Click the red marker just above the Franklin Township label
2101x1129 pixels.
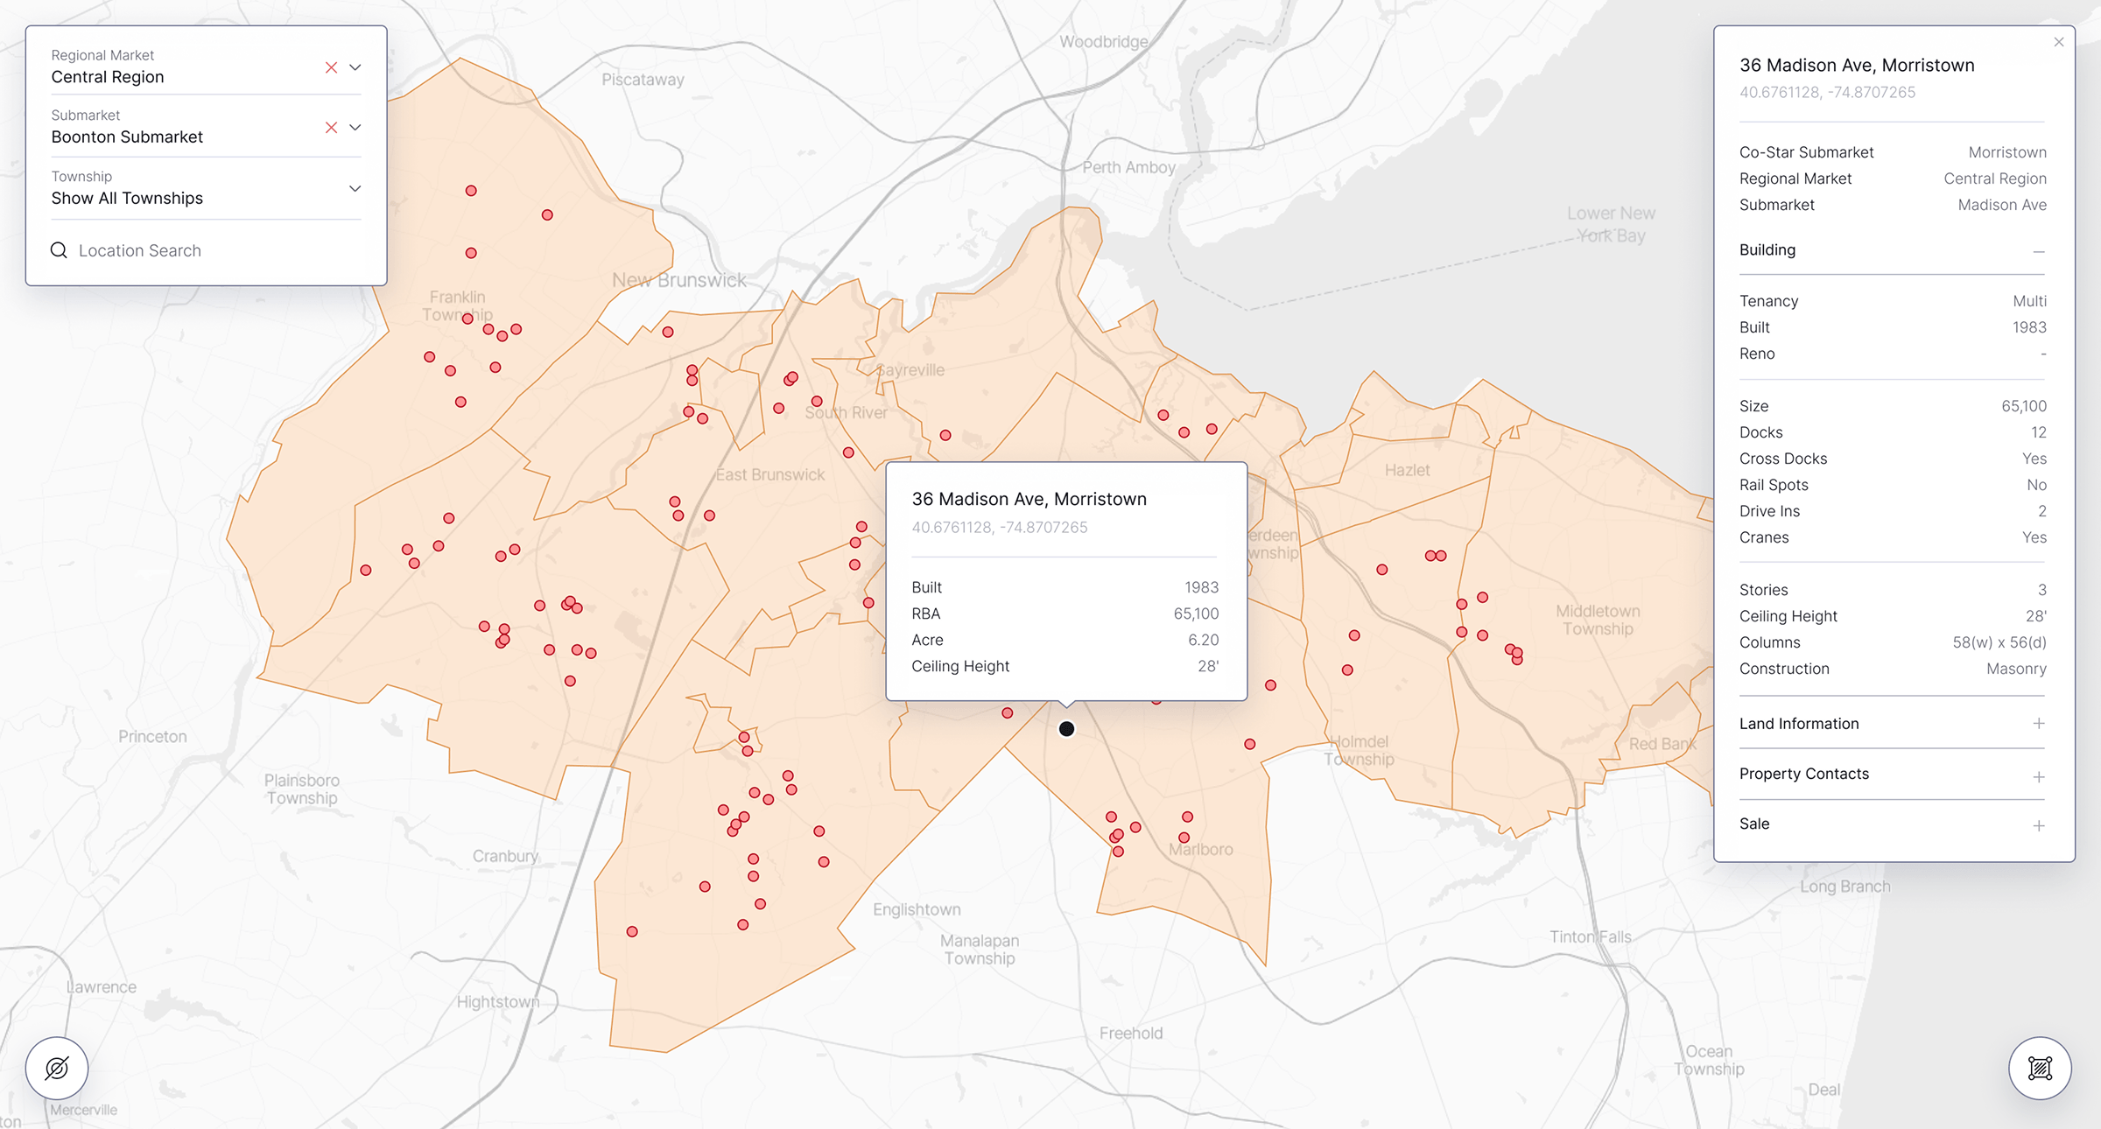point(471,253)
